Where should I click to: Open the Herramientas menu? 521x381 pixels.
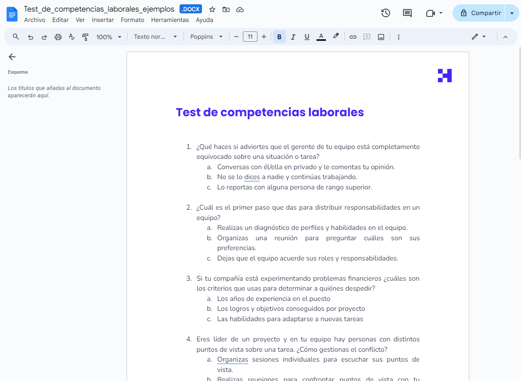pyautogui.click(x=170, y=20)
